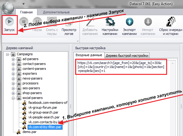
Task: Click the Пауза button icon
Action: pyautogui.click(x=37, y=22)
